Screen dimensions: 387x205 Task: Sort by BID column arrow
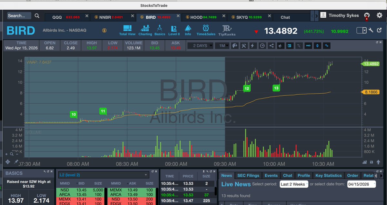pyautogui.click(x=77, y=183)
